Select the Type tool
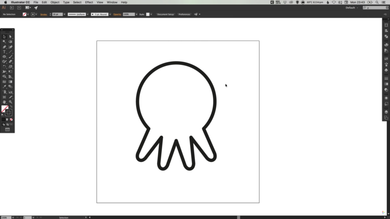The width and height of the screenshot is (390, 219). coord(5,52)
